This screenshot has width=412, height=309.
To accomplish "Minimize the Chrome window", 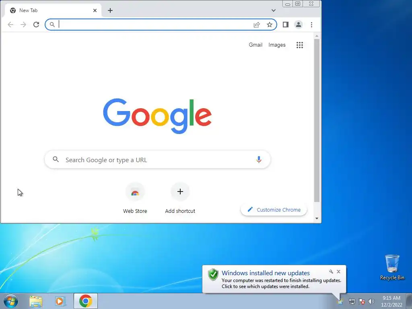I will (x=288, y=4).
